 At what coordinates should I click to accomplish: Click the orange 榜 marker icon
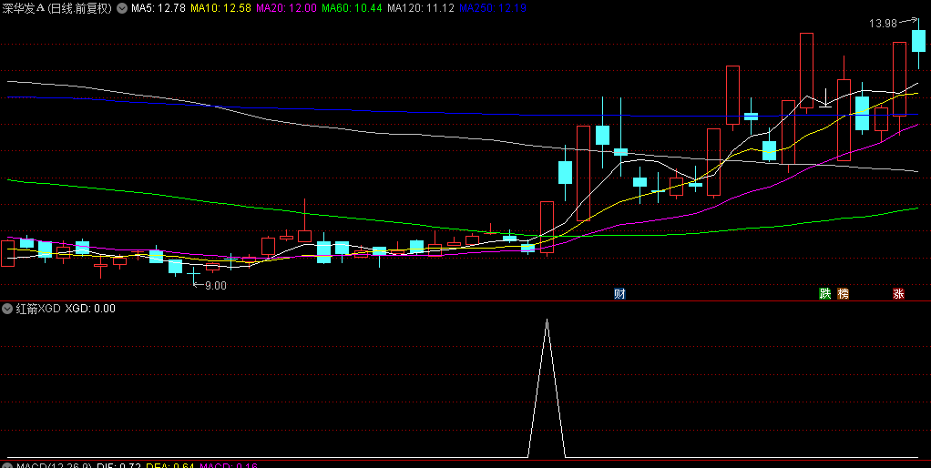(844, 293)
